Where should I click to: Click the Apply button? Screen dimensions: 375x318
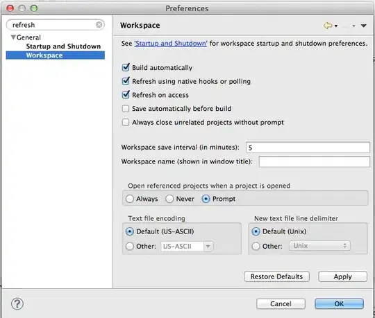tap(343, 276)
